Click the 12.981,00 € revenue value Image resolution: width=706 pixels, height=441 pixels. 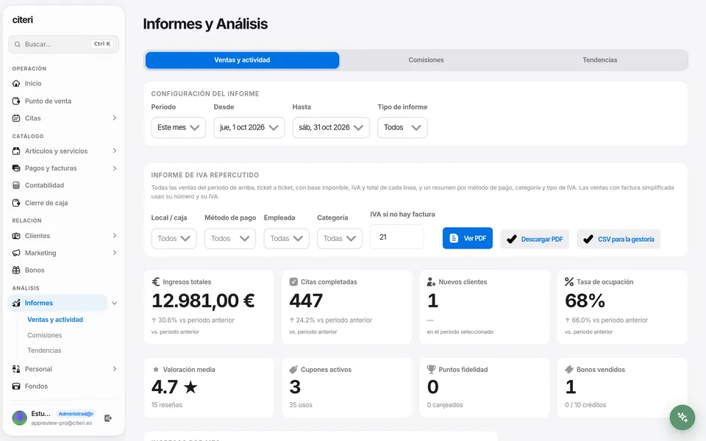click(x=203, y=301)
